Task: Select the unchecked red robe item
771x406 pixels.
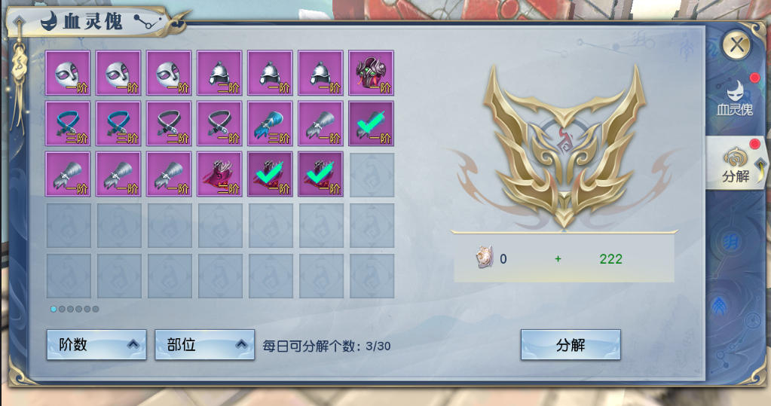Action: [219, 175]
